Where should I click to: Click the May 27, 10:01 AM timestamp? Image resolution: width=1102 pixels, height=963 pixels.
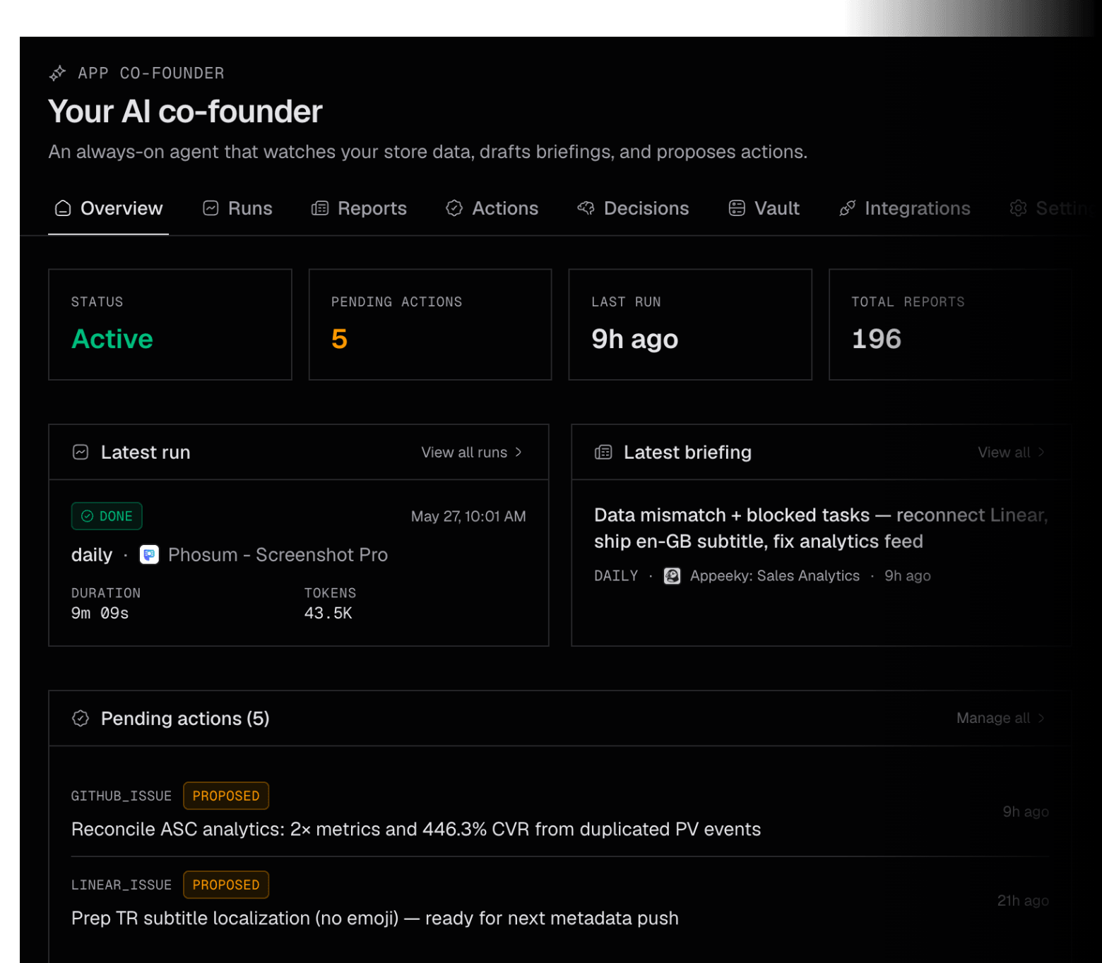(468, 517)
